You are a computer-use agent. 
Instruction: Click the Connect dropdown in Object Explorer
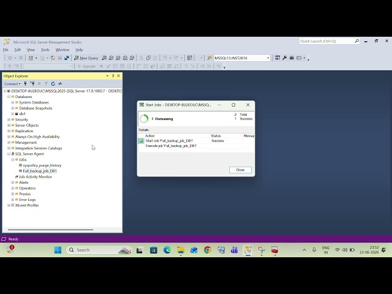point(12,84)
